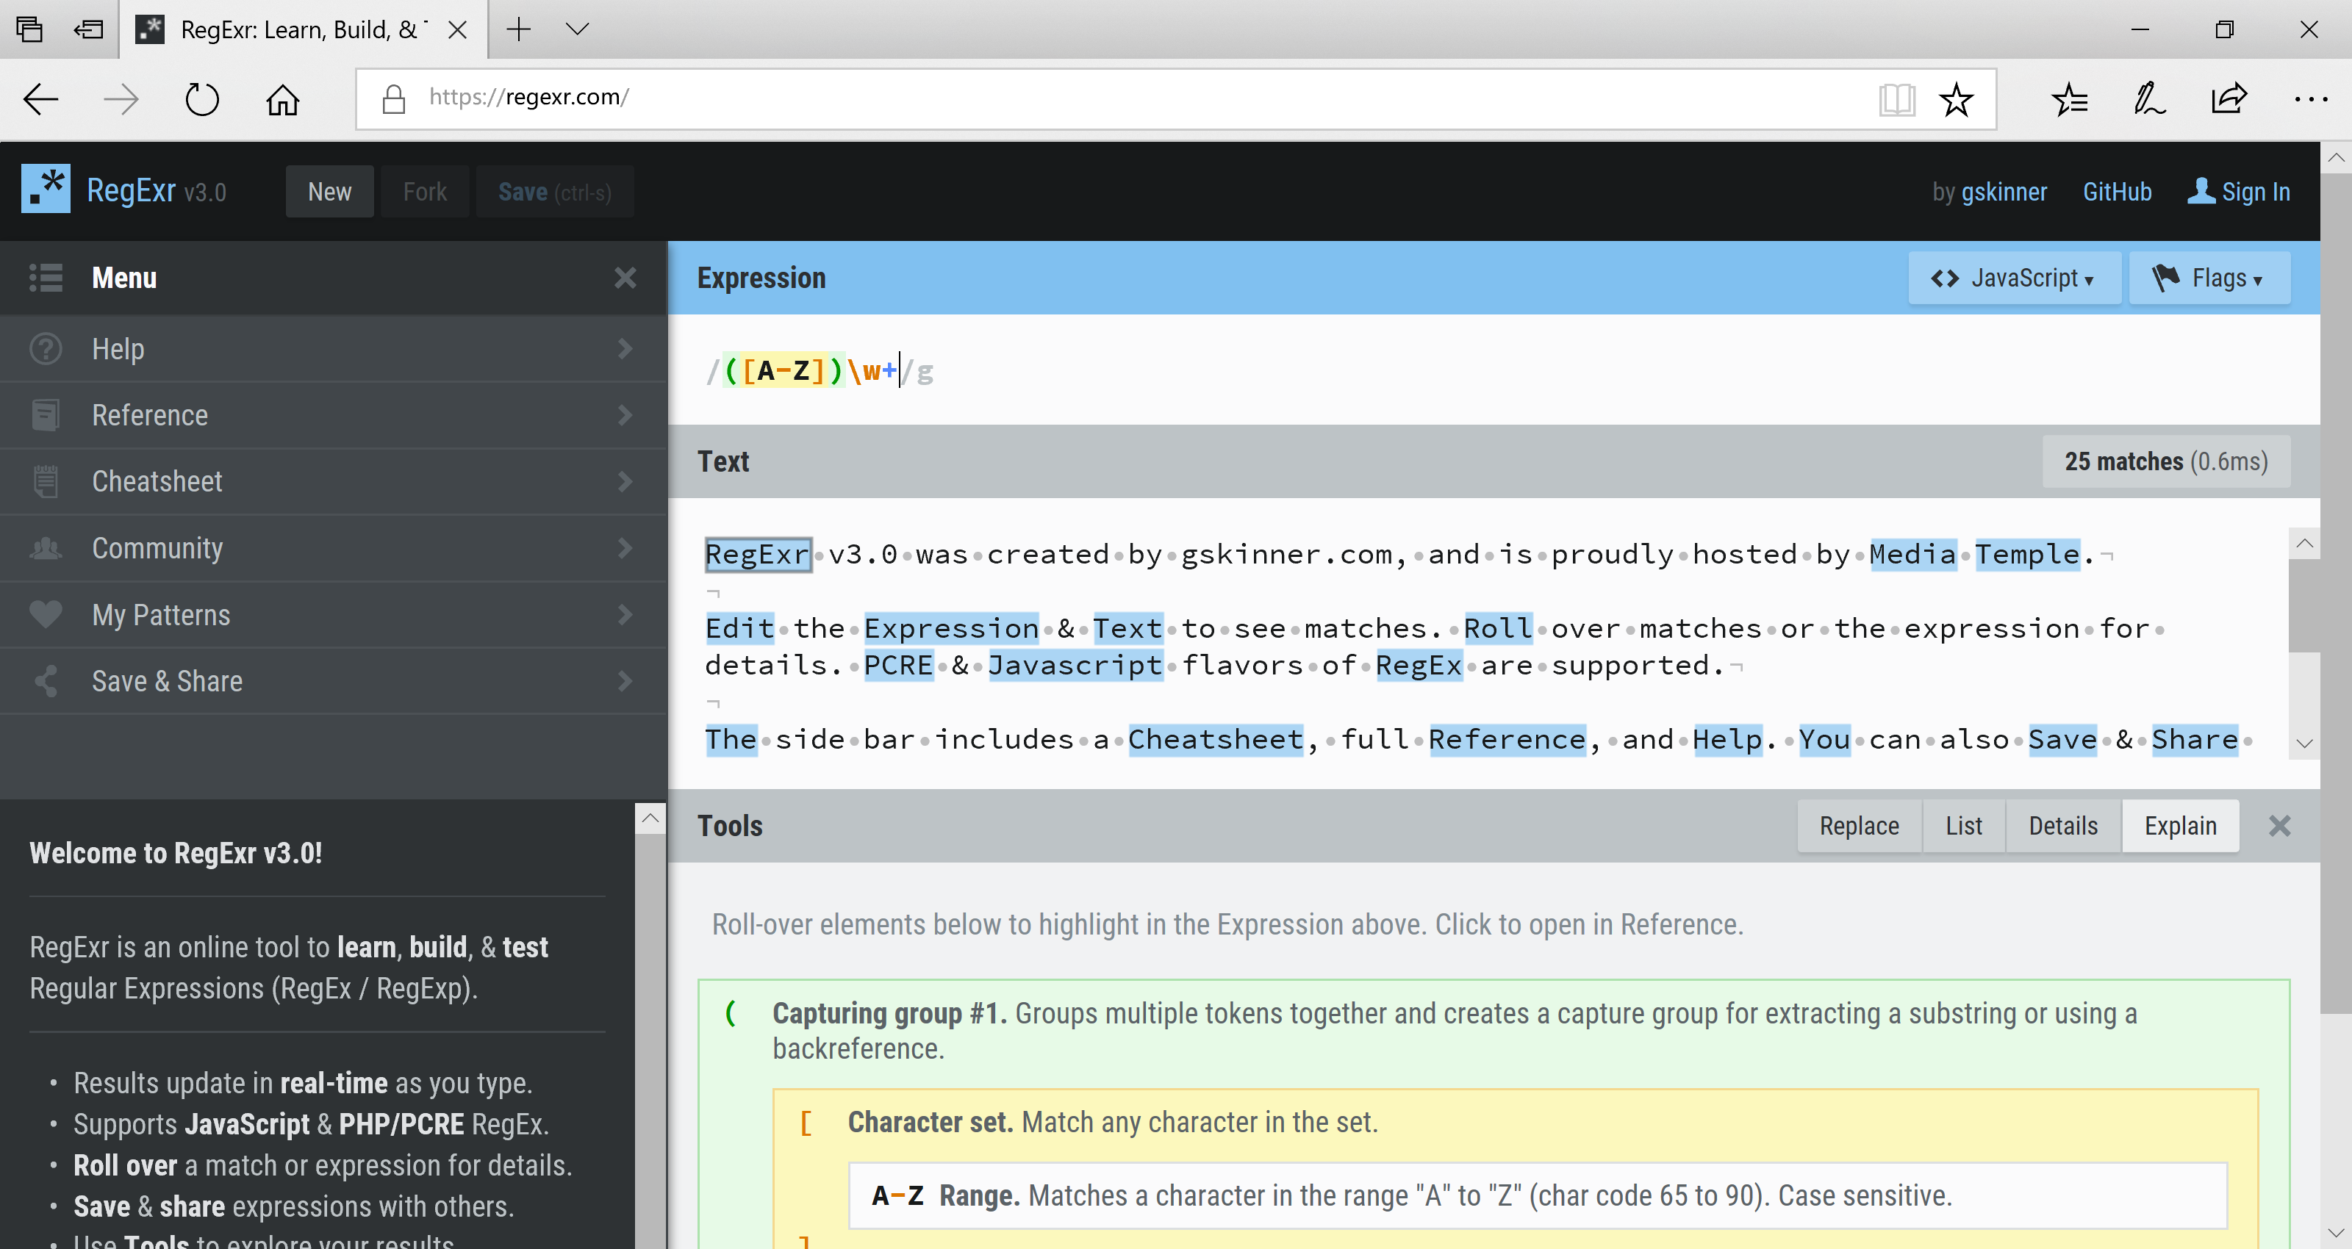
Task: Add page to favorites star
Action: pyautogui.click(x=1956, y=98)
